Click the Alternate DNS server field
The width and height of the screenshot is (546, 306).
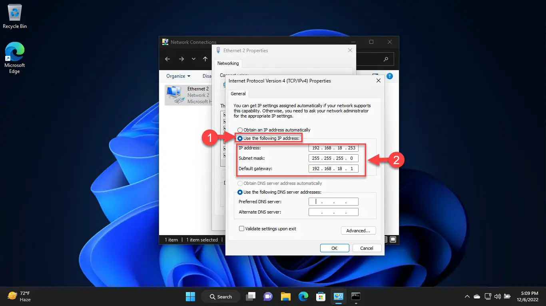click(333, 212)
